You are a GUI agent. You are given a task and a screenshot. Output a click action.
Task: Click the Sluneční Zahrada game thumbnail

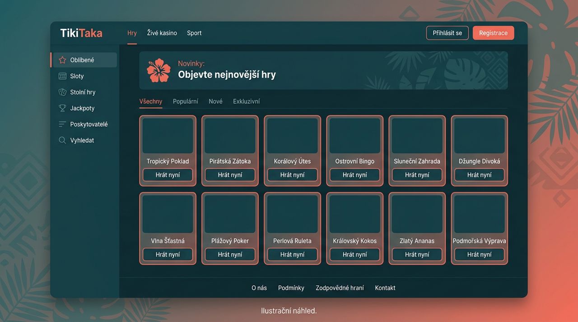click(417, 136)
